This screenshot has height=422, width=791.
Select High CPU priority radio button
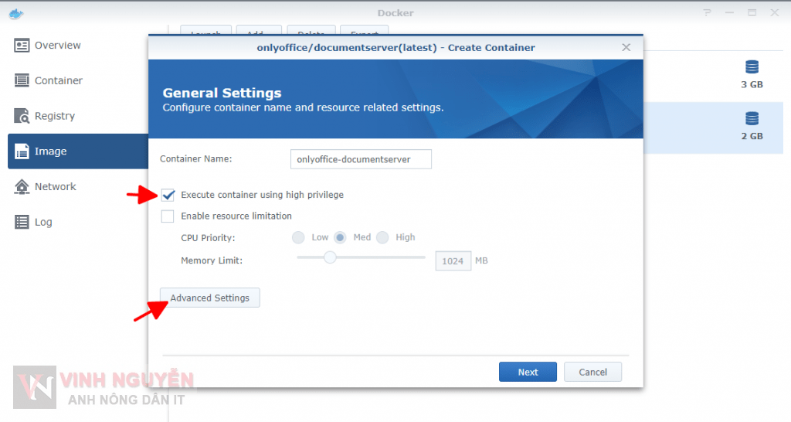(x=382, y=237)
